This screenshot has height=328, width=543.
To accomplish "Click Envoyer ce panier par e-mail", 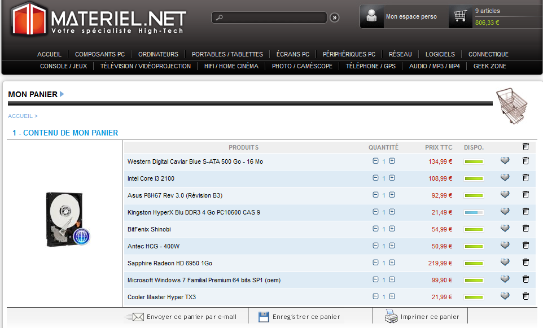I will click(x=191, y=317).
